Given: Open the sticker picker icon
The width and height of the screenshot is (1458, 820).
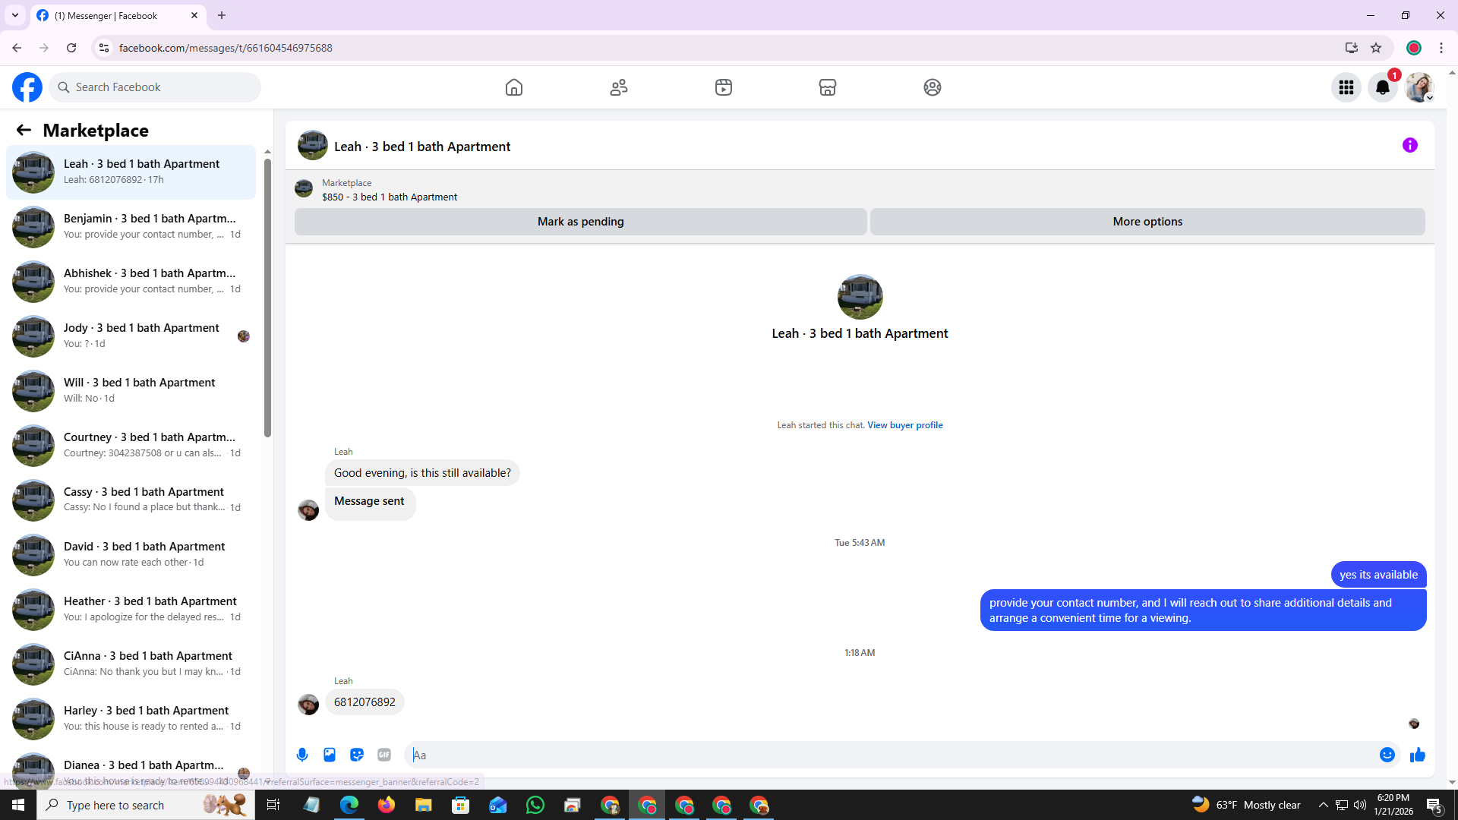Looking at the screenshot, I should tap(357, 755).
